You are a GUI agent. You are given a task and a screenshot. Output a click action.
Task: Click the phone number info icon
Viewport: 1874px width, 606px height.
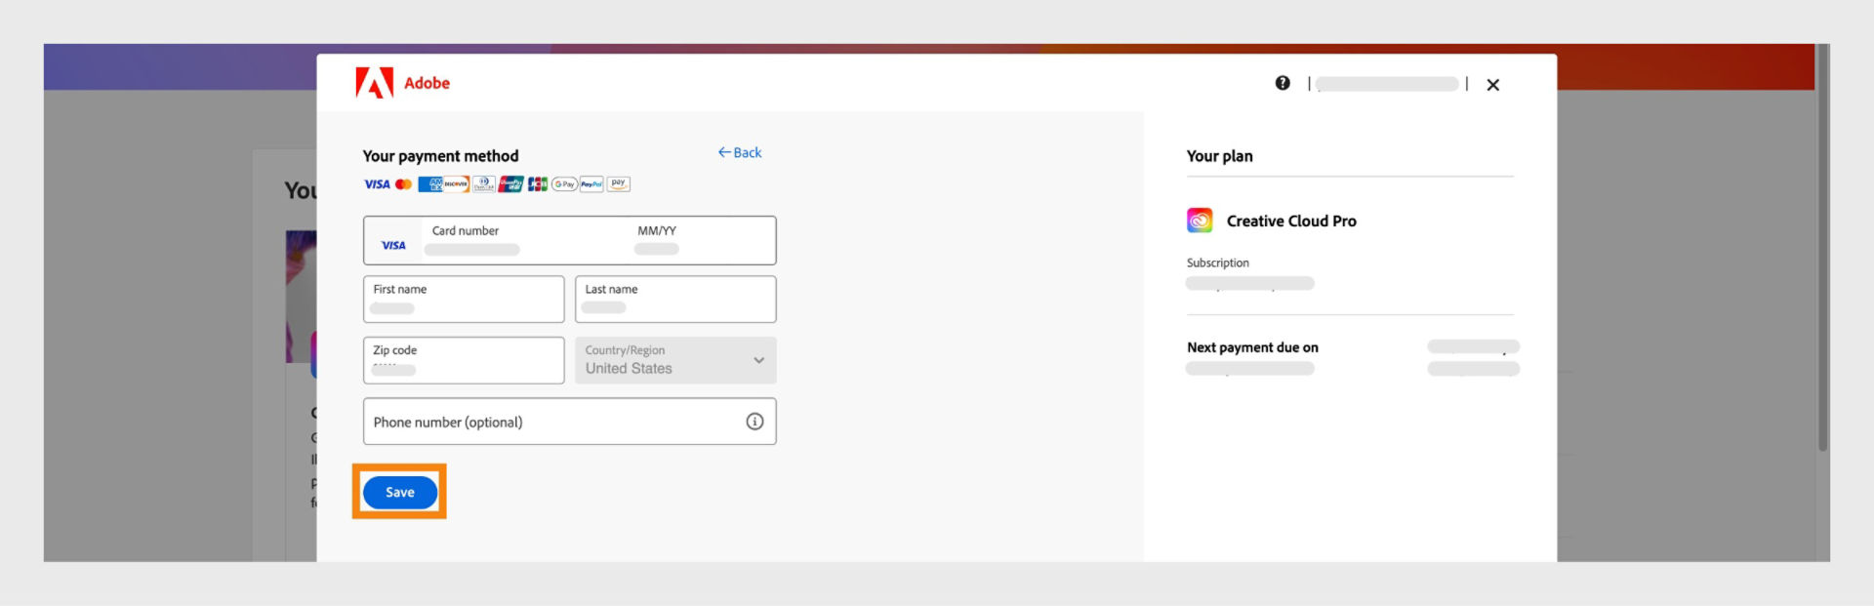point(754,422)
